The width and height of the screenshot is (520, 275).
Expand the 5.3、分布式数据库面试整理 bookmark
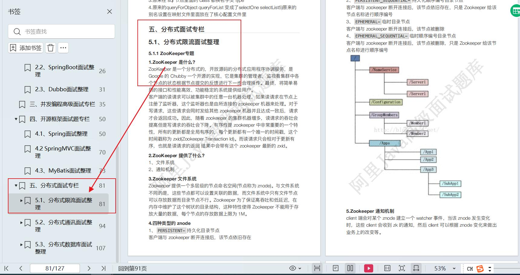[x=21, y=244]
